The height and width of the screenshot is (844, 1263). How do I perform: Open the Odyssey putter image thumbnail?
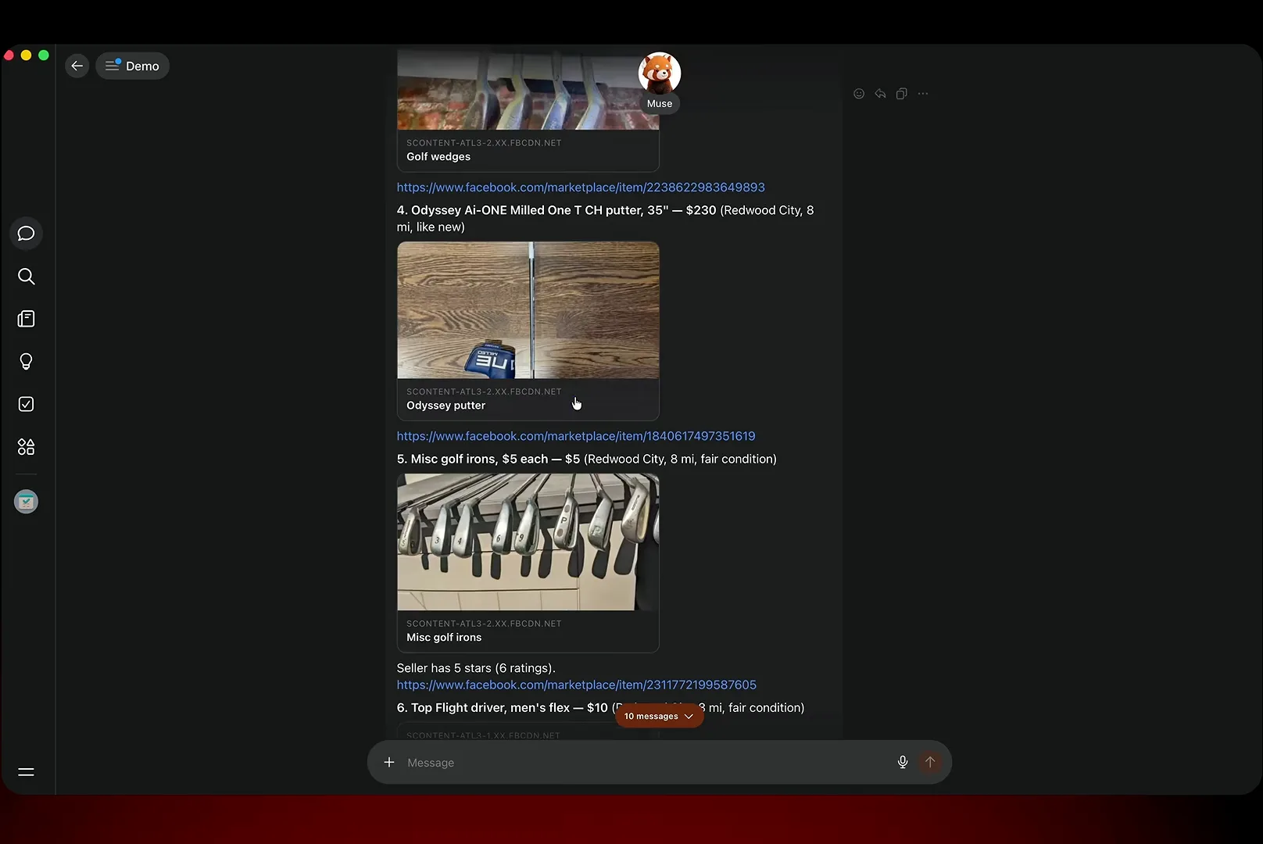click(528, 310)
